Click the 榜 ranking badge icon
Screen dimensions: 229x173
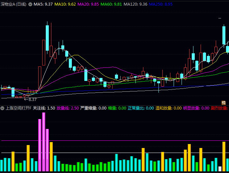coord(223,103)
